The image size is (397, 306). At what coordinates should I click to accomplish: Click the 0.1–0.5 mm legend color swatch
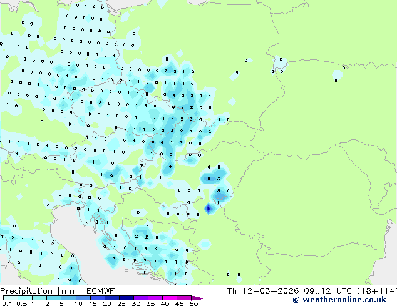coord(11,298)
